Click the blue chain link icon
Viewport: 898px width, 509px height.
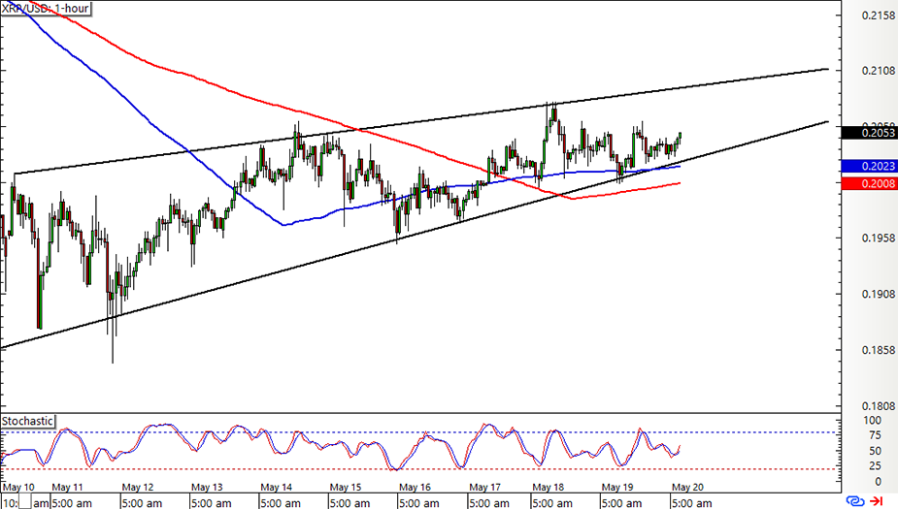click(x=855, y=501)
